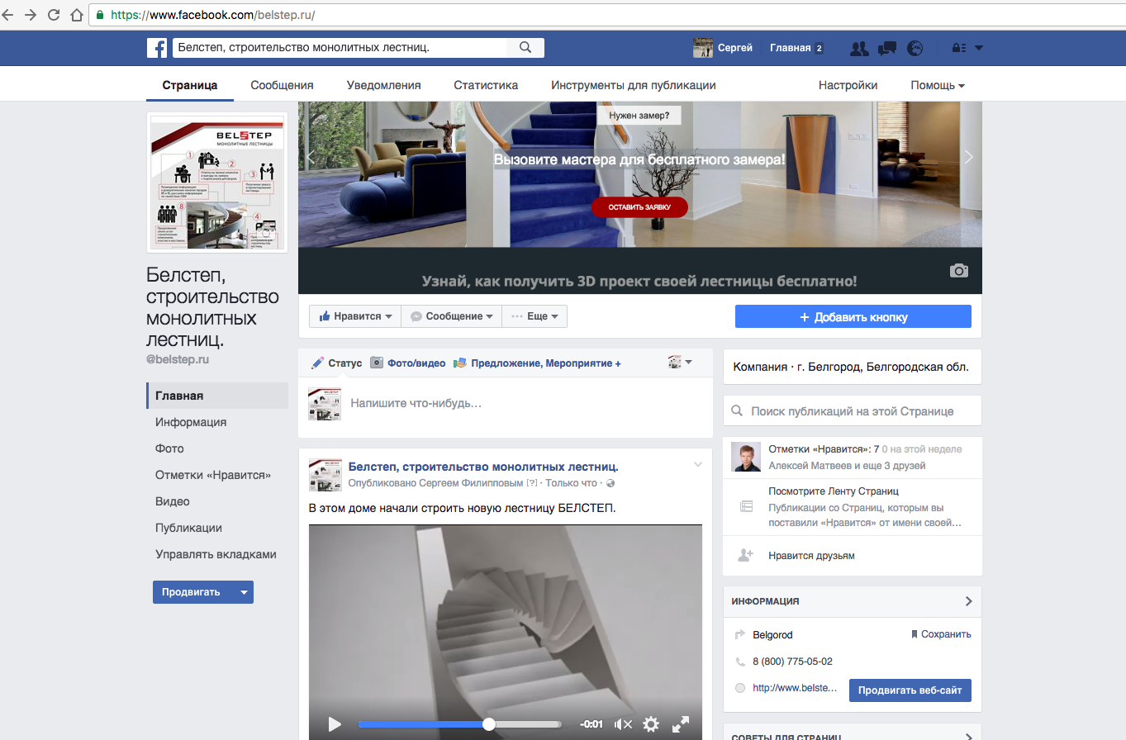Click Продвигать веб-сайт button
The width and height of the screenshot is (1126, 740).
point(910,690)
